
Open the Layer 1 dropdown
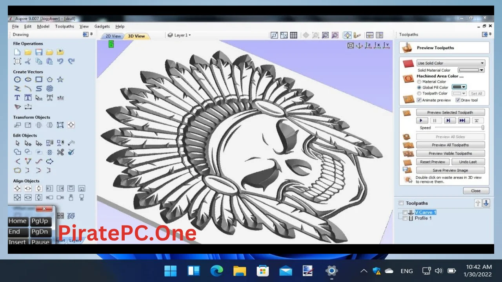[179, 35]
